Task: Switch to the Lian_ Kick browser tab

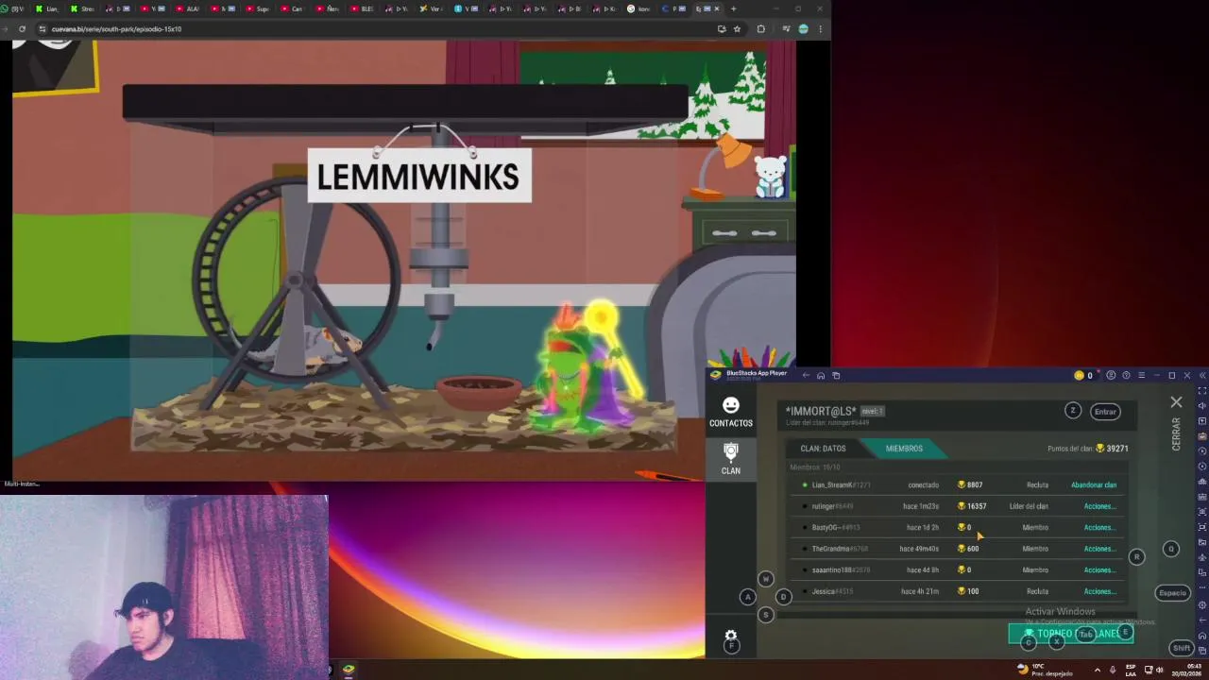Action: [51, 8]
